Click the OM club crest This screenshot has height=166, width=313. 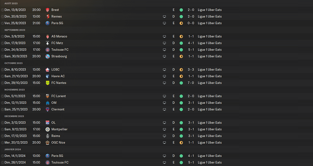tap(47, 103)
